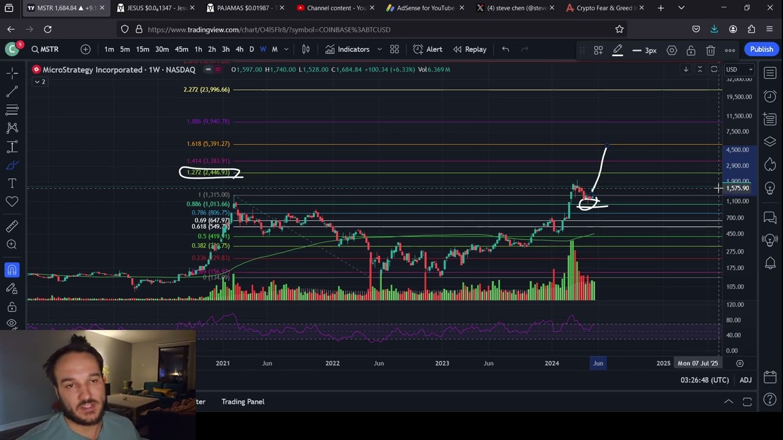Expand the timeframe intervals dropdown
The image size is (783, 440).
(x=288, y=50)
